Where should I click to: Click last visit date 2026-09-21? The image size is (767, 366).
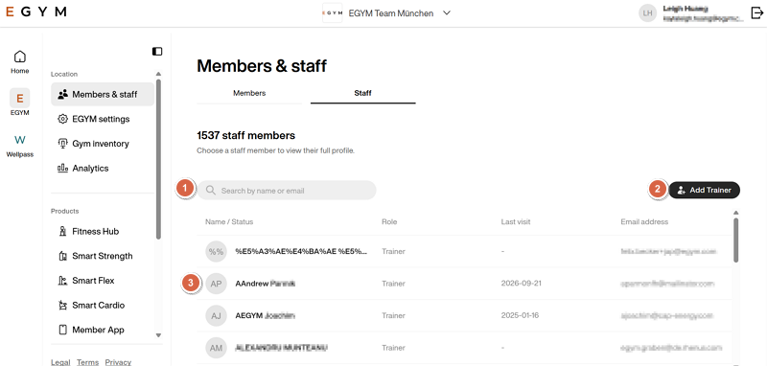pos(521,284)
